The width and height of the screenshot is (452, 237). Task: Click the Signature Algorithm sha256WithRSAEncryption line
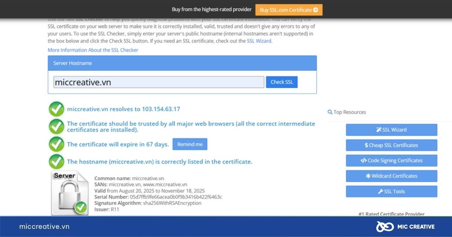[x=148, y=203]
